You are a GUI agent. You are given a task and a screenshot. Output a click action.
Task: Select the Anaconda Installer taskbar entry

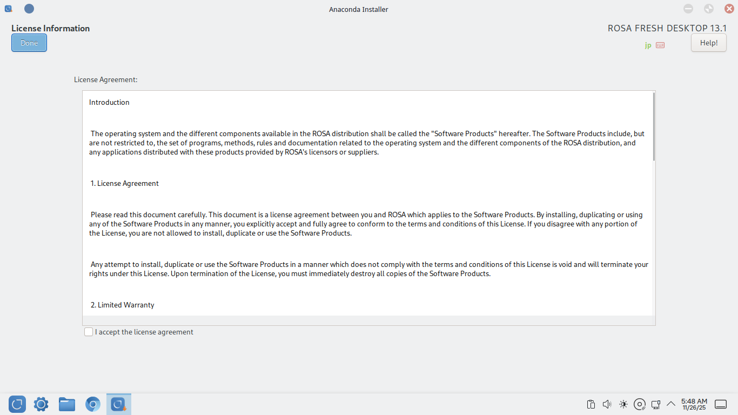[x=119, y=404]
